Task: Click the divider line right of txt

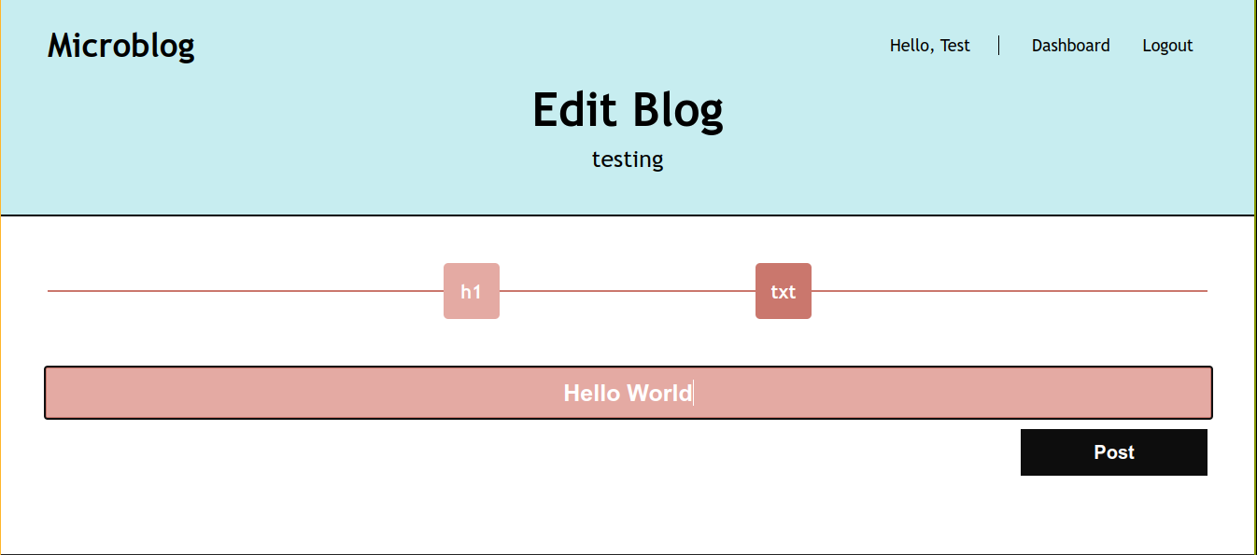Action: click(1009, 291)
